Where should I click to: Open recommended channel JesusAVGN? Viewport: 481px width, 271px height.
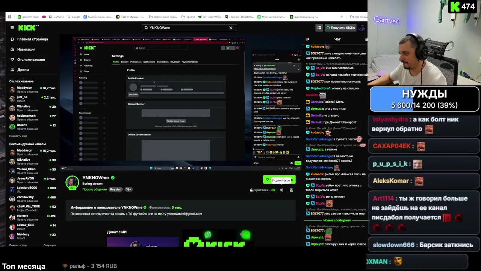click(x=33, y=180)
